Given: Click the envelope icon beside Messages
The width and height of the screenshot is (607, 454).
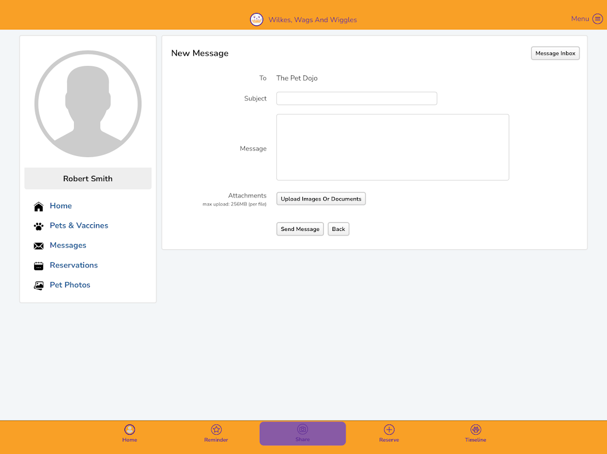Looking at the screenshot, I should coord(39,246).
